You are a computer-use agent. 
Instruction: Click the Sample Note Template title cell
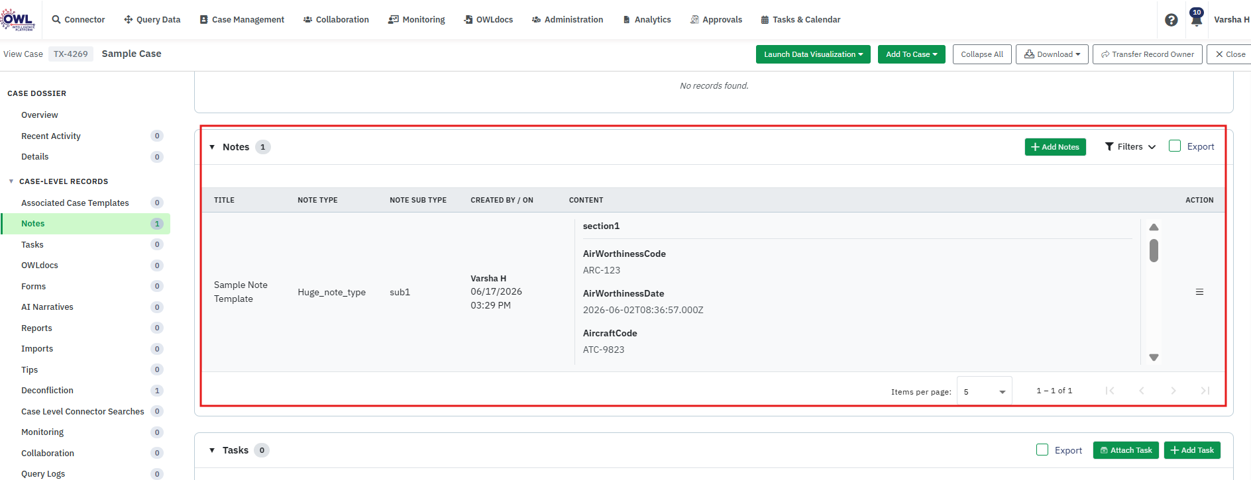pyautogui.click(x=241, y=292)
